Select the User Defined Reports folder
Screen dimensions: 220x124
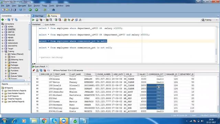click(x=16, y=102)
